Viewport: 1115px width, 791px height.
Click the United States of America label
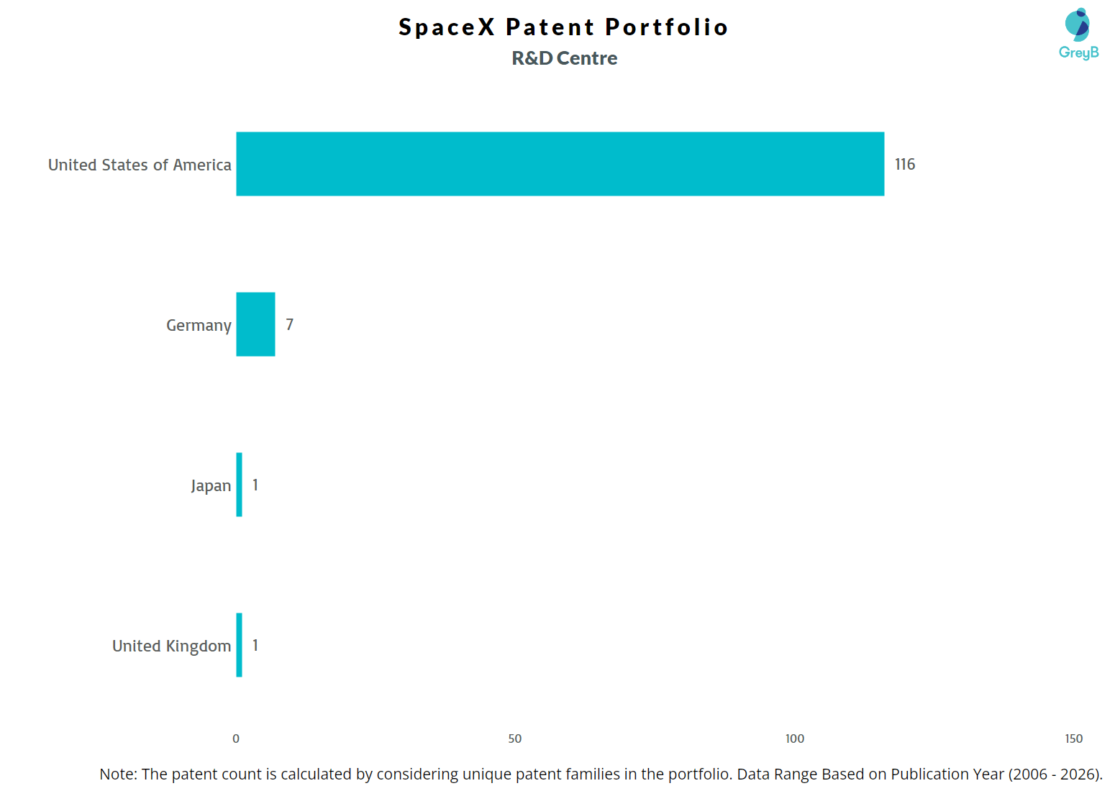pos(140,165)
